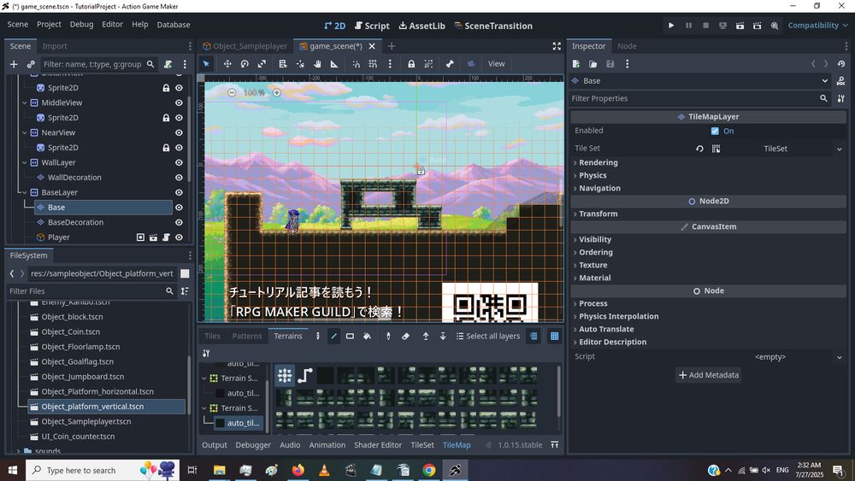
Task: Toggle distraction free mode icon
Action: pos(557,46)
